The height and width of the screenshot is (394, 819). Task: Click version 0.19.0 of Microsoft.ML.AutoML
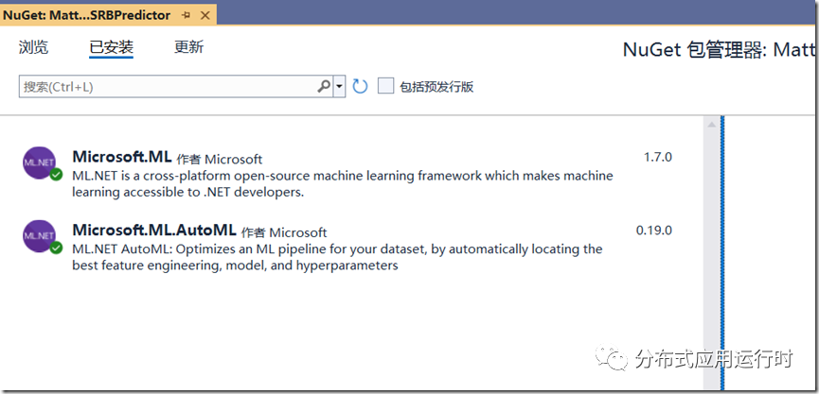(654, 230)
